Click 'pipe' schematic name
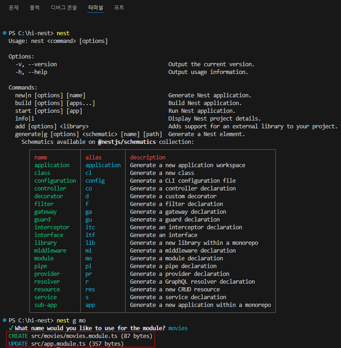The height and width of the screenshot is (348, 341). pyautogui.click(x=41, y=266)
